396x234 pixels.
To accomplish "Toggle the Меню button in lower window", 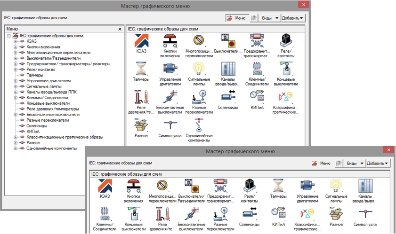I will (x=322, y=163).
